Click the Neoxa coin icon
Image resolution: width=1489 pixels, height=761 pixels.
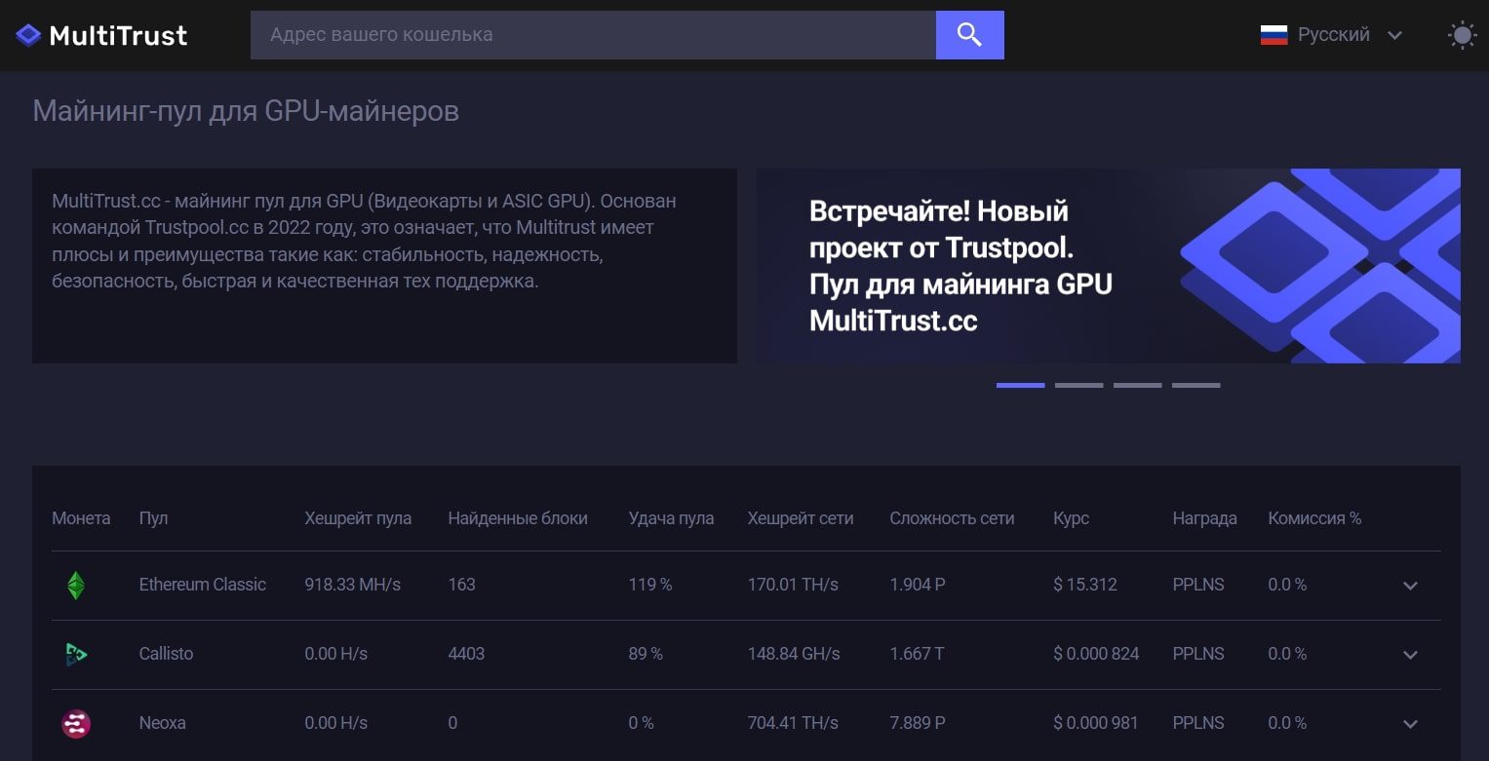76,724
